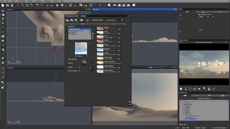Adjust the Altitude slider
This screenshot has height=129, width=230.
(110, 29)
